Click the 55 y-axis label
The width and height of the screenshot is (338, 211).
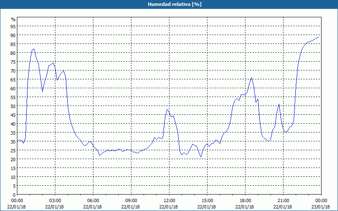[13, 97]
